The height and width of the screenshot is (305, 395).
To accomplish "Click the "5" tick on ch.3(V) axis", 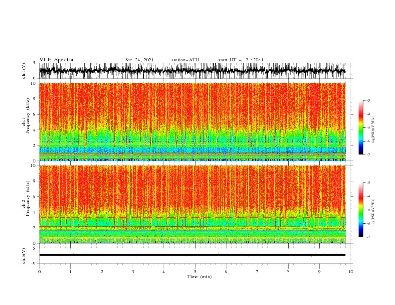I will 35,248.
